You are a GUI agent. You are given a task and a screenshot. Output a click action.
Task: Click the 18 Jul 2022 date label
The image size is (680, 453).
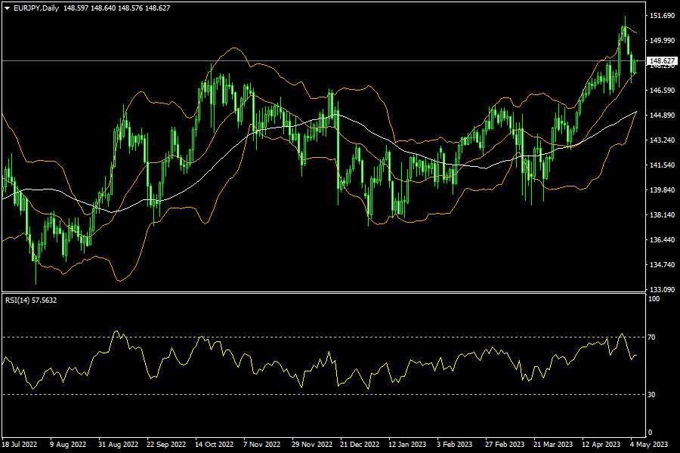tap(20, 445)
